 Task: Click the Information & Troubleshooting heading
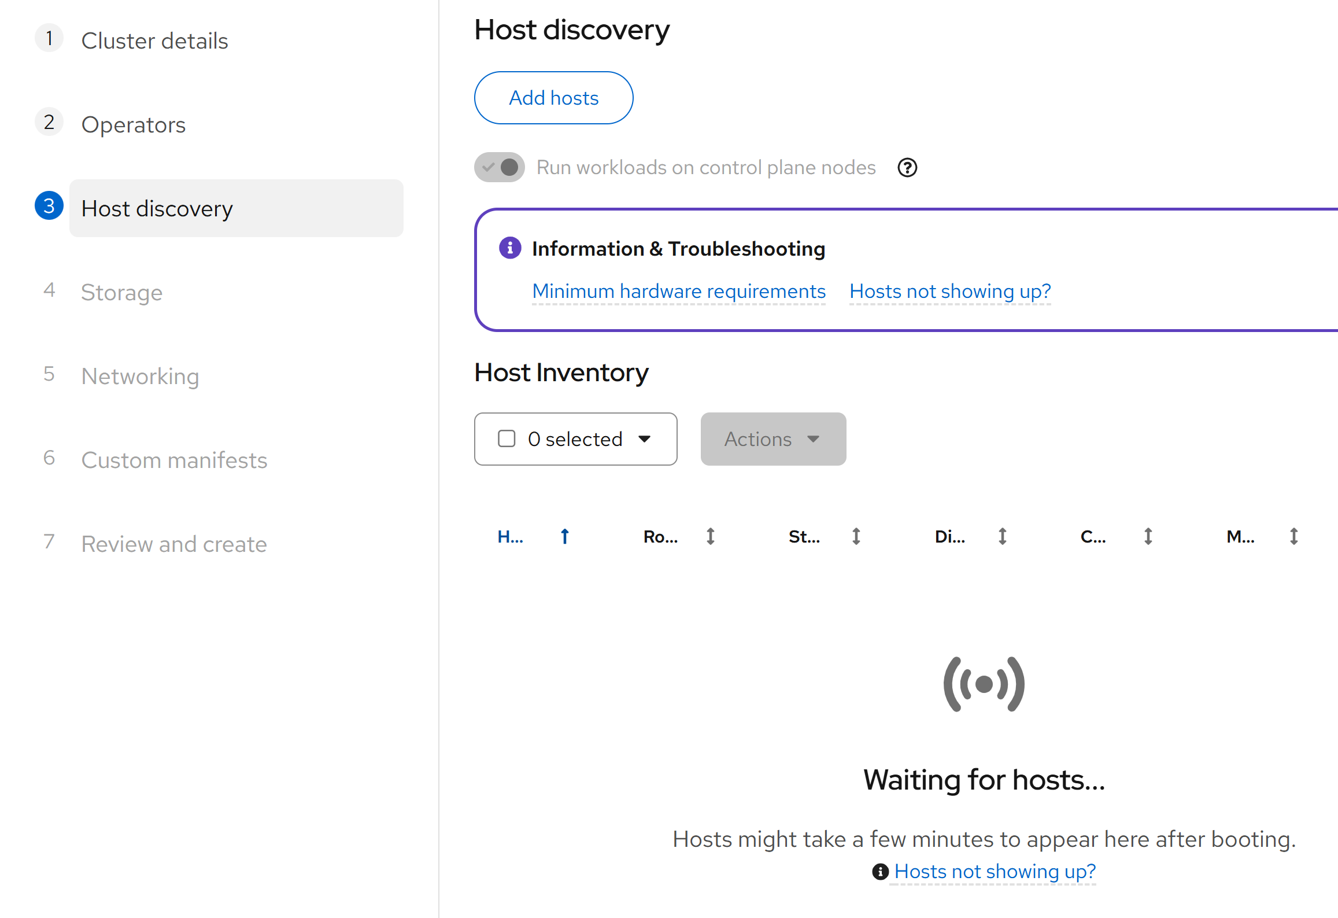click(679, 249)
